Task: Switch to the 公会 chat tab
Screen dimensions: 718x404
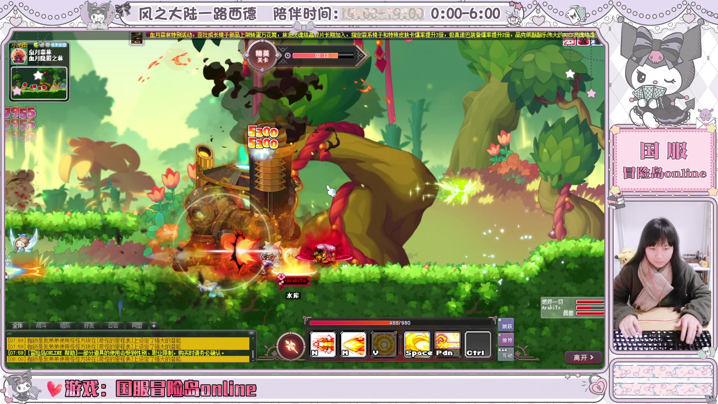Action: click(x=113, y=326)
